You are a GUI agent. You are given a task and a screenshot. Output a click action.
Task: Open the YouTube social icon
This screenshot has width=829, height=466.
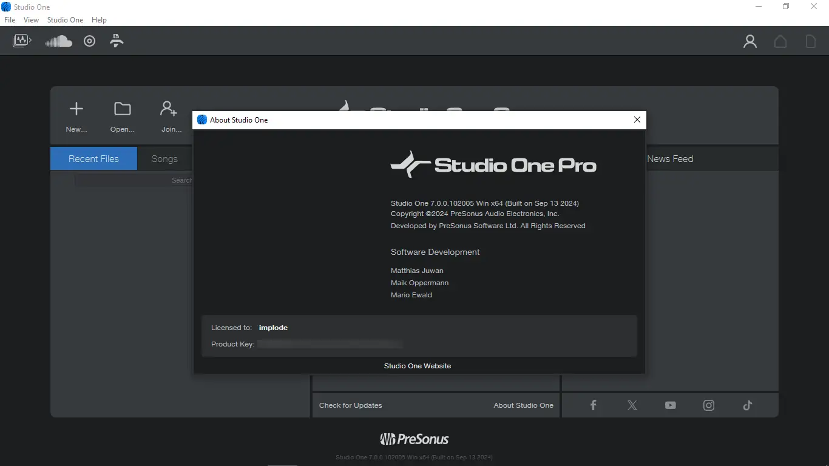[x=671, y=405]
